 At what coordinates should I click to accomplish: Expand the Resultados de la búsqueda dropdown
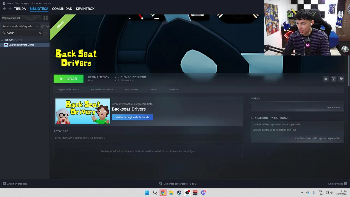click(20, 26)
